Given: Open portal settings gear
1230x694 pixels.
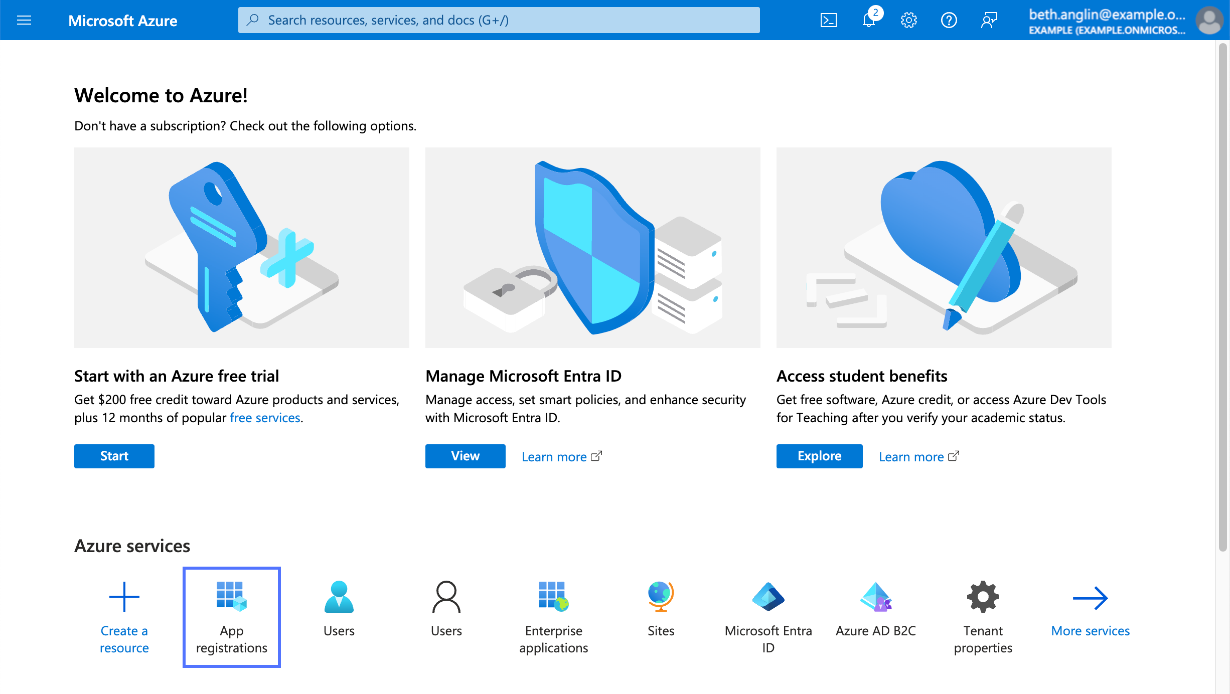Looking at the screenshot, I should point(908,20).
